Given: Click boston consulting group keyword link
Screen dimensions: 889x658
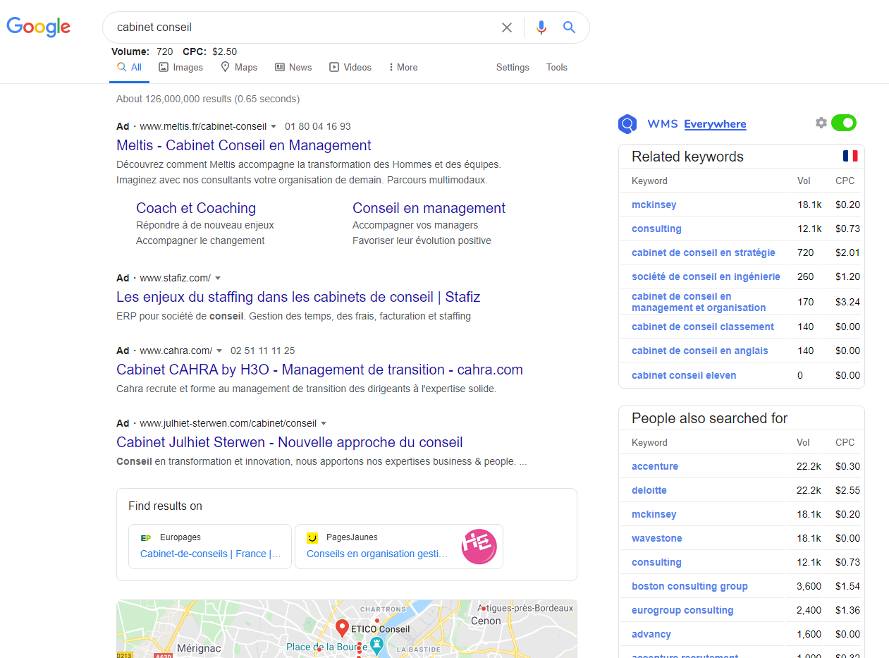Looking at the screenshot, I should [689, 586].
